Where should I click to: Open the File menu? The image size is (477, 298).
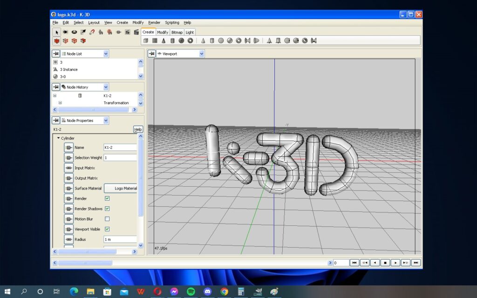point(55,22)
